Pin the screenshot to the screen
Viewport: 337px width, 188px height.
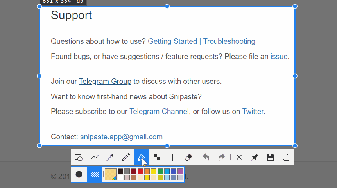click(255, 157)
